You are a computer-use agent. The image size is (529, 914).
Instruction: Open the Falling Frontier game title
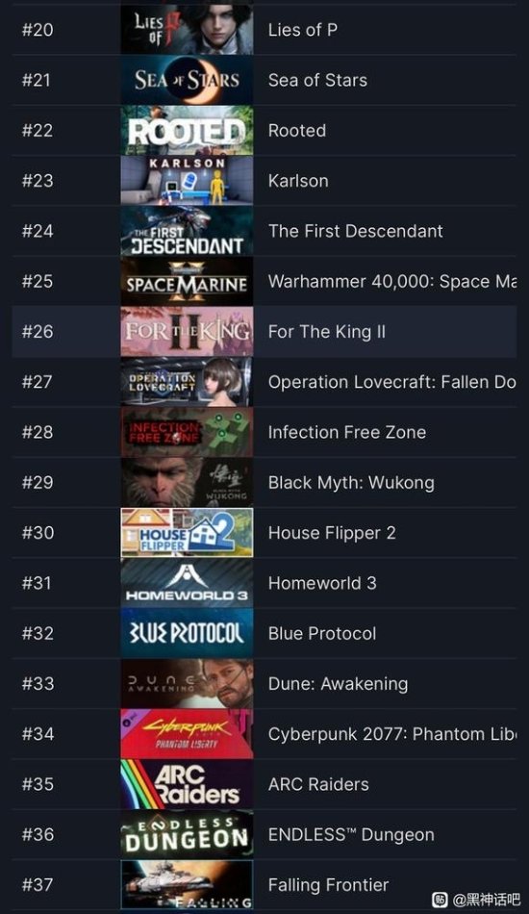(x=328, y=885)
